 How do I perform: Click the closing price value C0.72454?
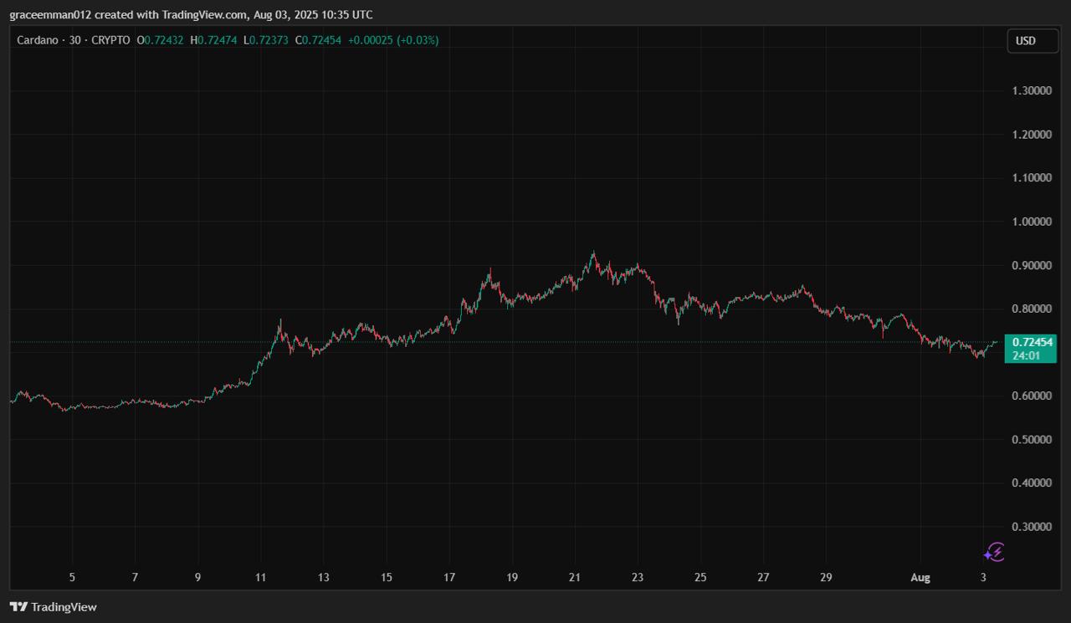tap(320, 40)
